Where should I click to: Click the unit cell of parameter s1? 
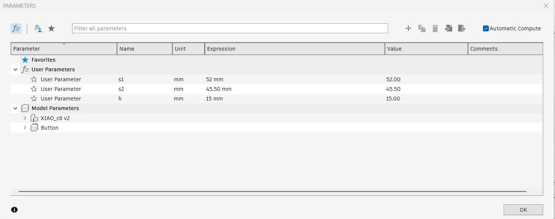coord(178,79)
